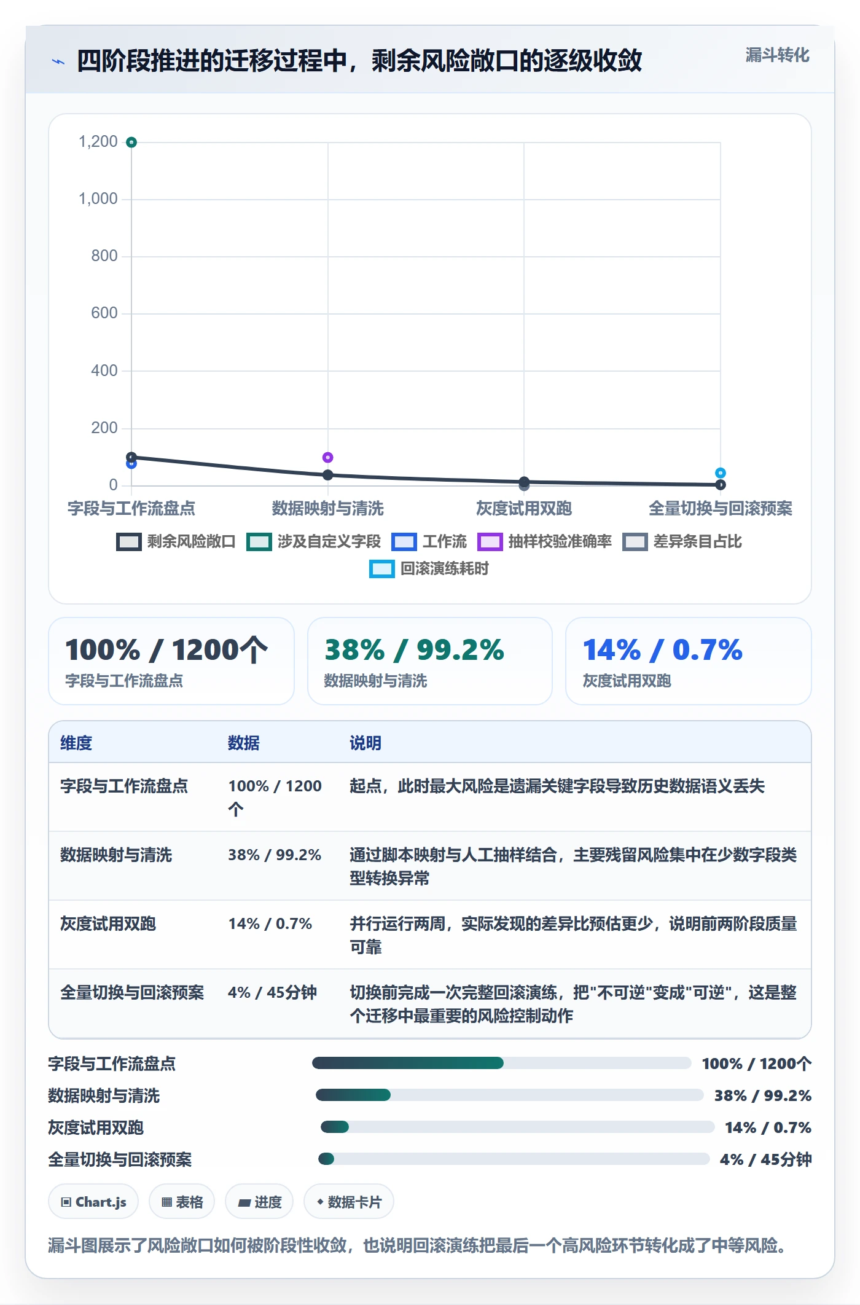
Task: Select table cell 4% / 45分钟
Action: point(272,992)
